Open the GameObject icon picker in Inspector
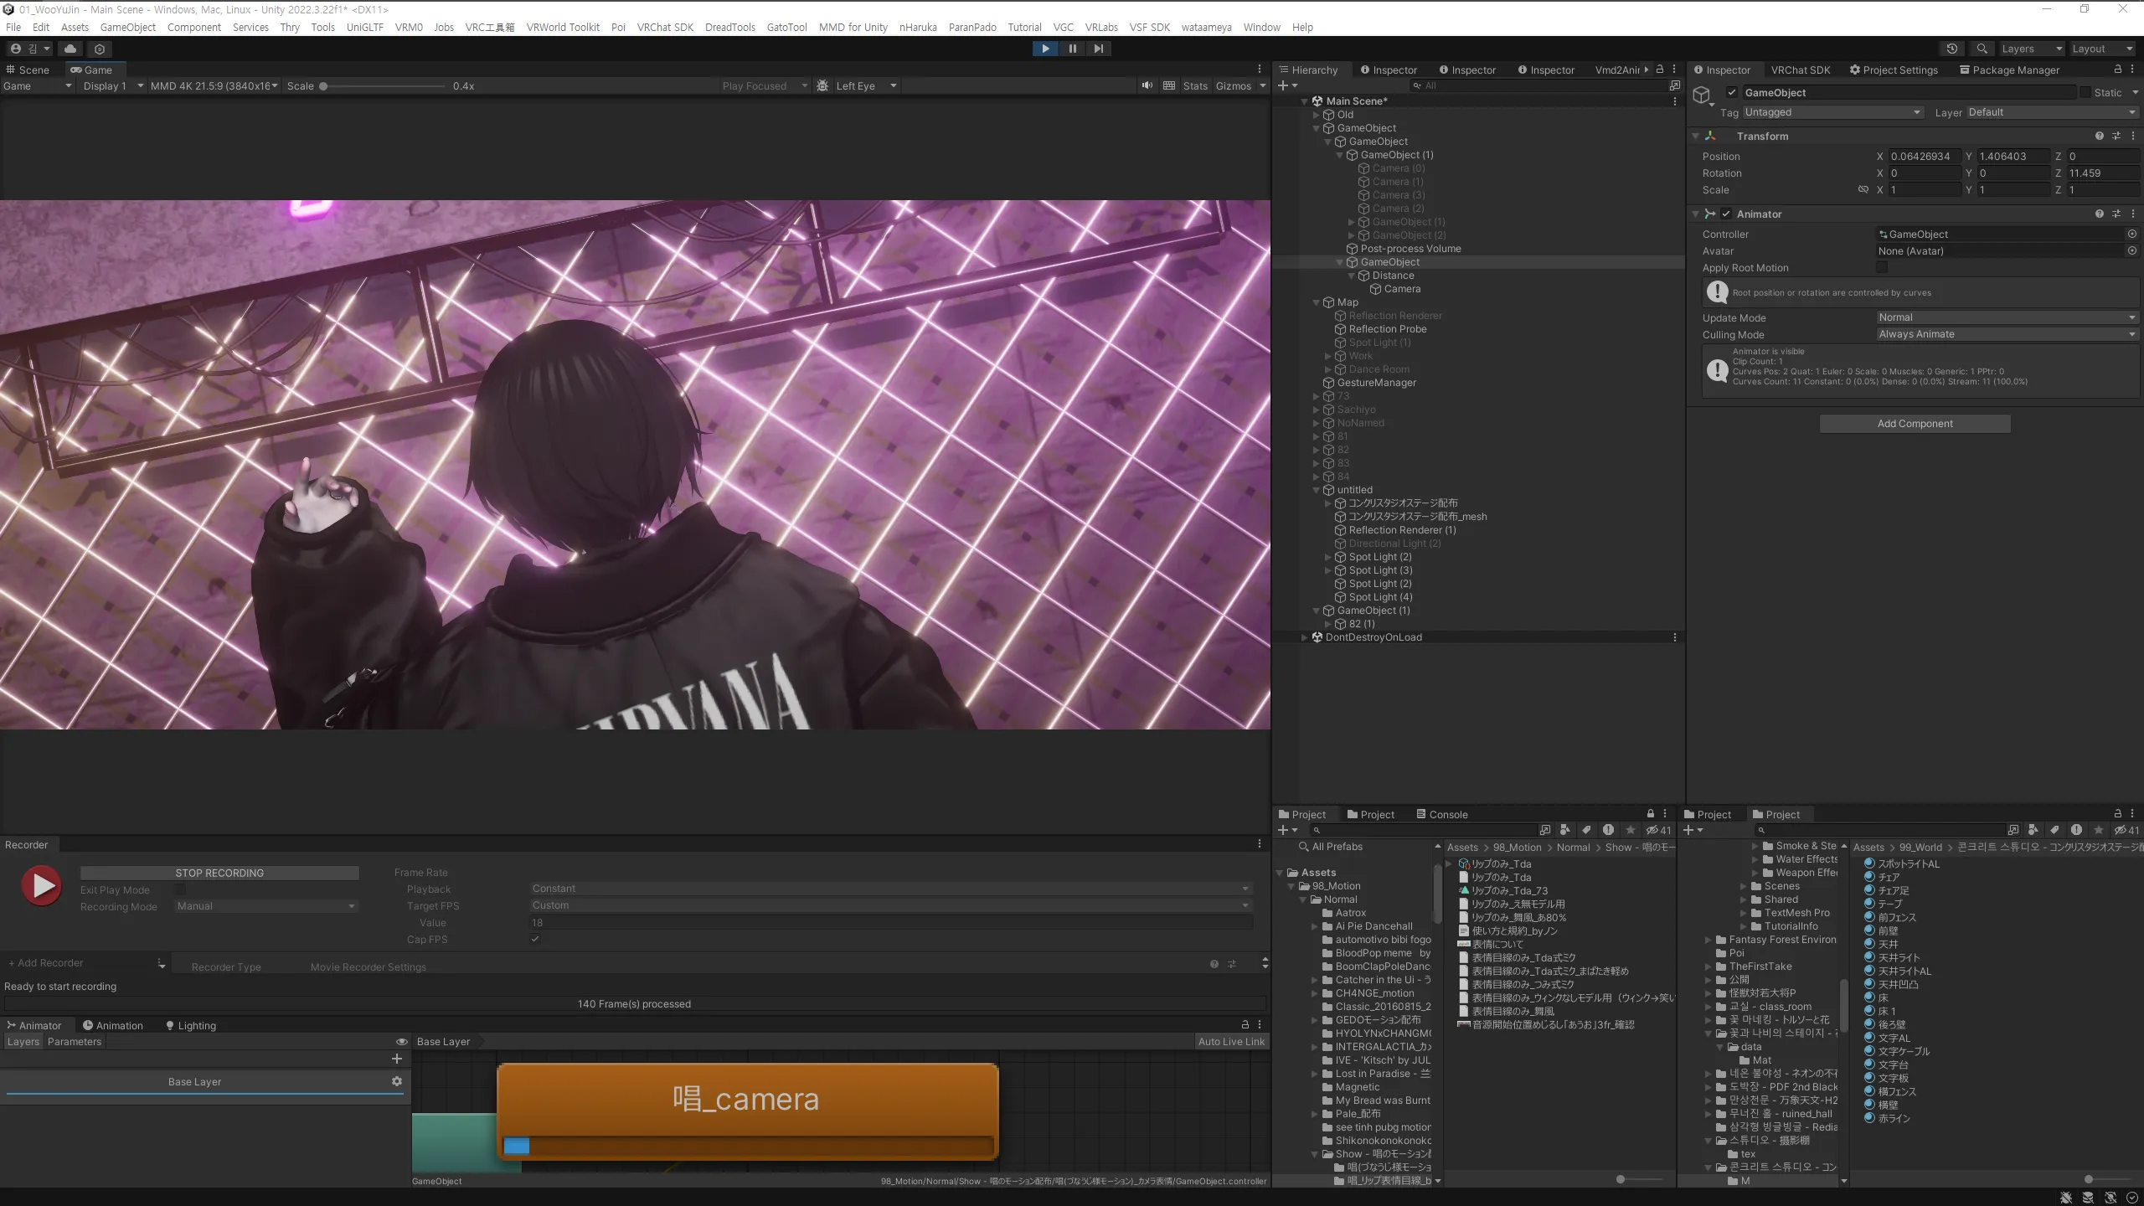The height and width of the screenshot is (1206, 2144). point(1702,95)
